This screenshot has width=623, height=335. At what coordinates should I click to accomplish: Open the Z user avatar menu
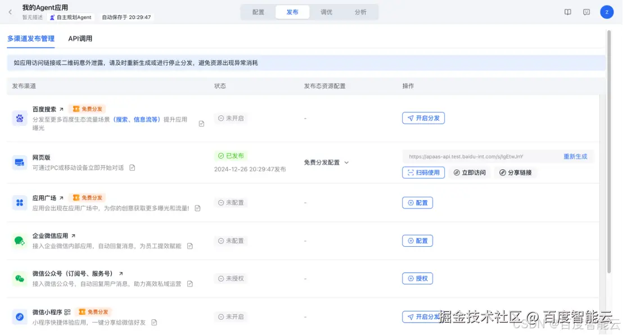607,11
